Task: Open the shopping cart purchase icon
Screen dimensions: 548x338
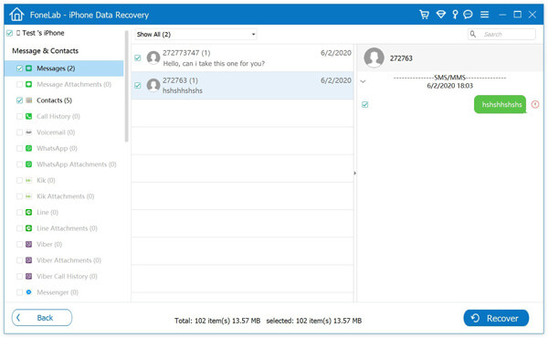Action: (425, 15)
